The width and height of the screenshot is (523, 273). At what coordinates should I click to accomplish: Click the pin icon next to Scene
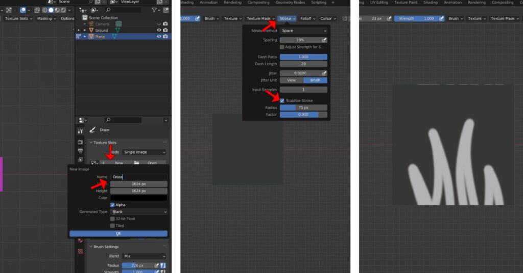click(90, 2)
